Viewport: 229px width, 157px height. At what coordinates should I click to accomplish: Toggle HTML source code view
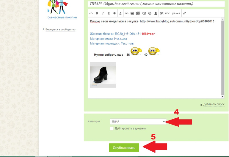[91, 13]
